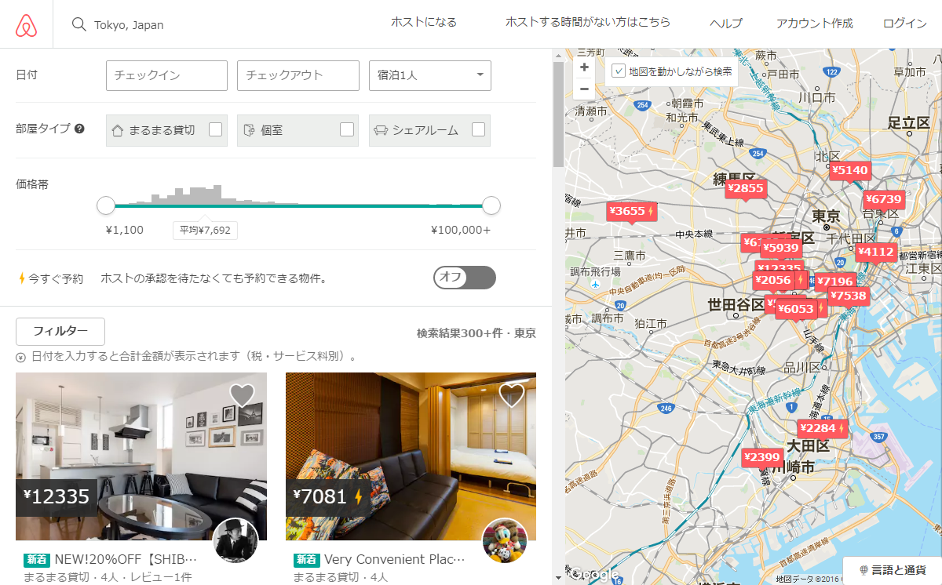
Task: Click 検索結果300+件・東京 results count text
Action: tap(476, 333)
